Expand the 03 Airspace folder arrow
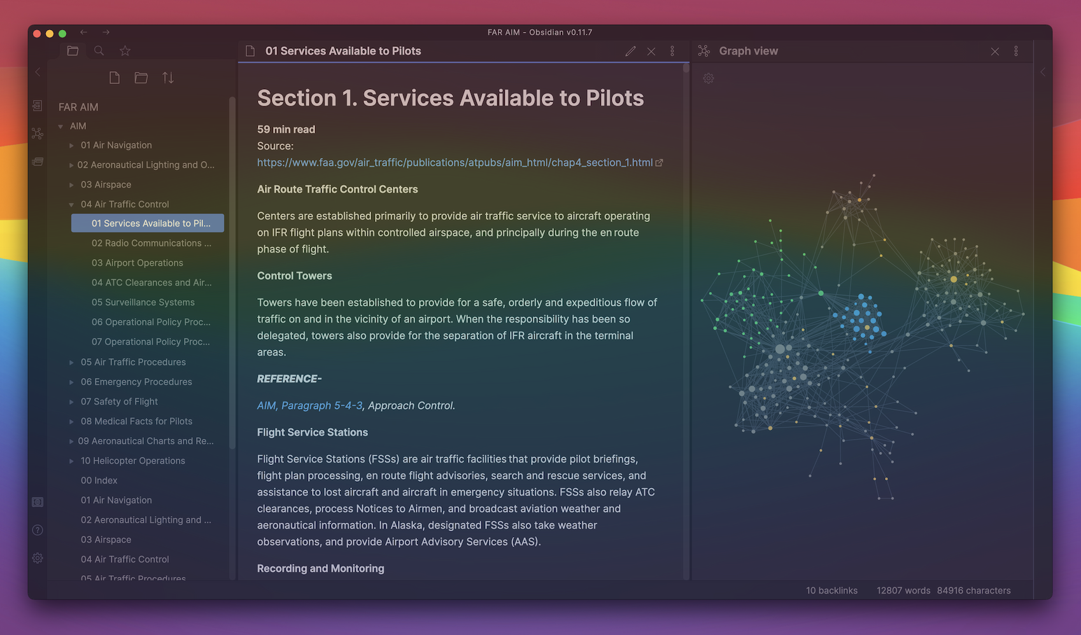Viewport: 1081px width, 635px height. click(71, 185)
